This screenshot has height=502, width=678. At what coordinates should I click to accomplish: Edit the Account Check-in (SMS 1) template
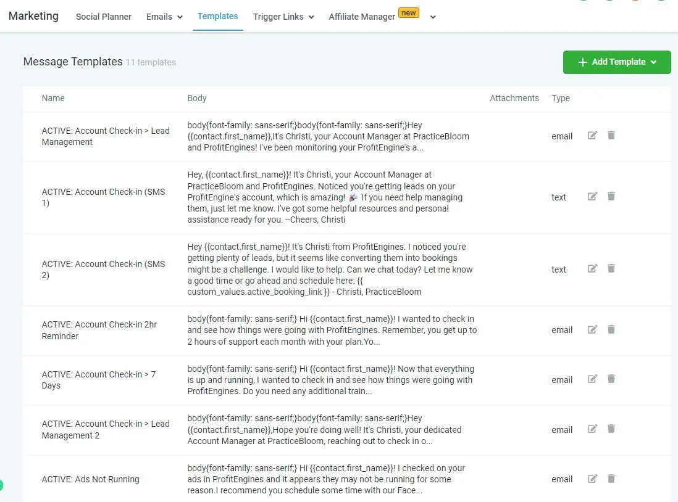(x=592, y=196)
